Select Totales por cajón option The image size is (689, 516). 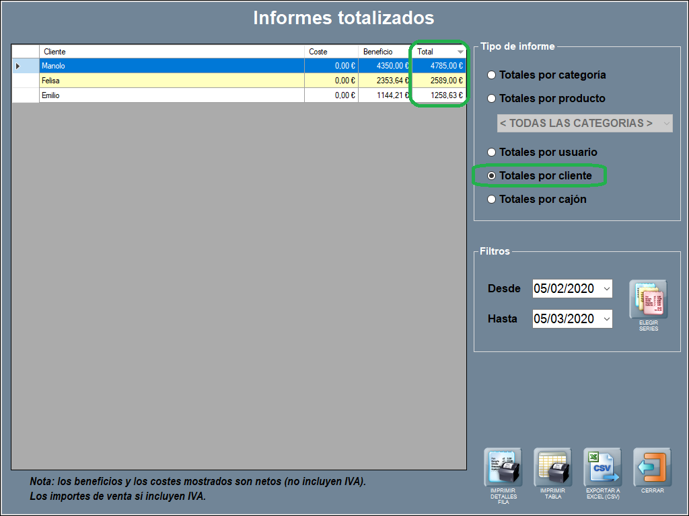(492, 200)
